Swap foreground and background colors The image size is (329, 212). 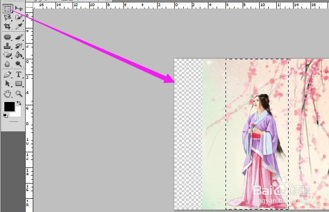(x=19, y=103)
